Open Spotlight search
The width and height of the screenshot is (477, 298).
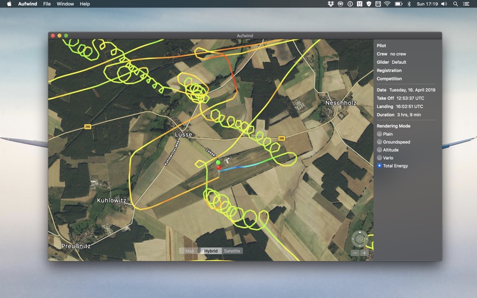456,4
